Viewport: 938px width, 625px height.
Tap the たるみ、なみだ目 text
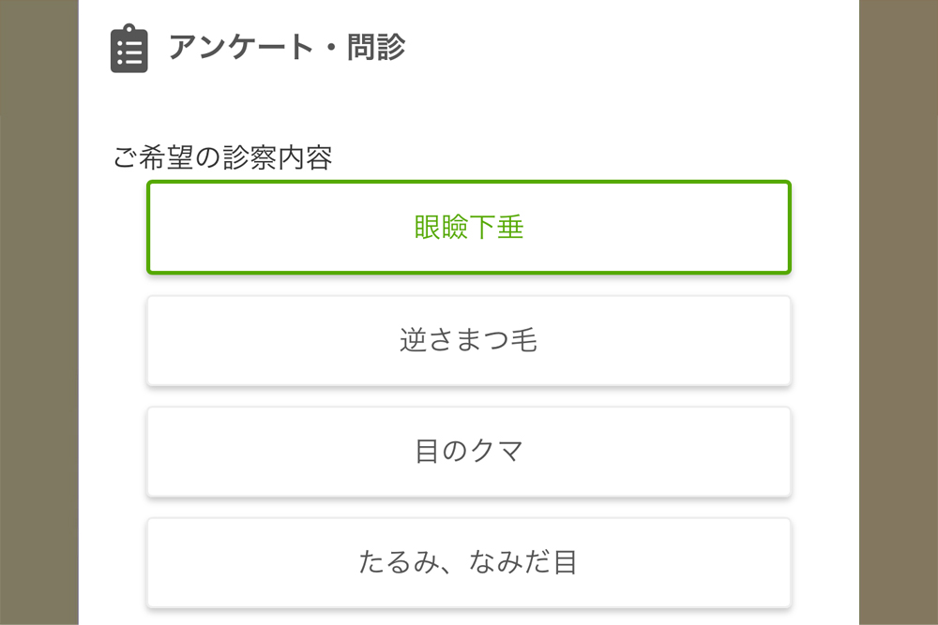coord(468,562)
